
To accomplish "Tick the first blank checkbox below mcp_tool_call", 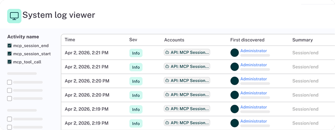I will click(x=9, y=82).
